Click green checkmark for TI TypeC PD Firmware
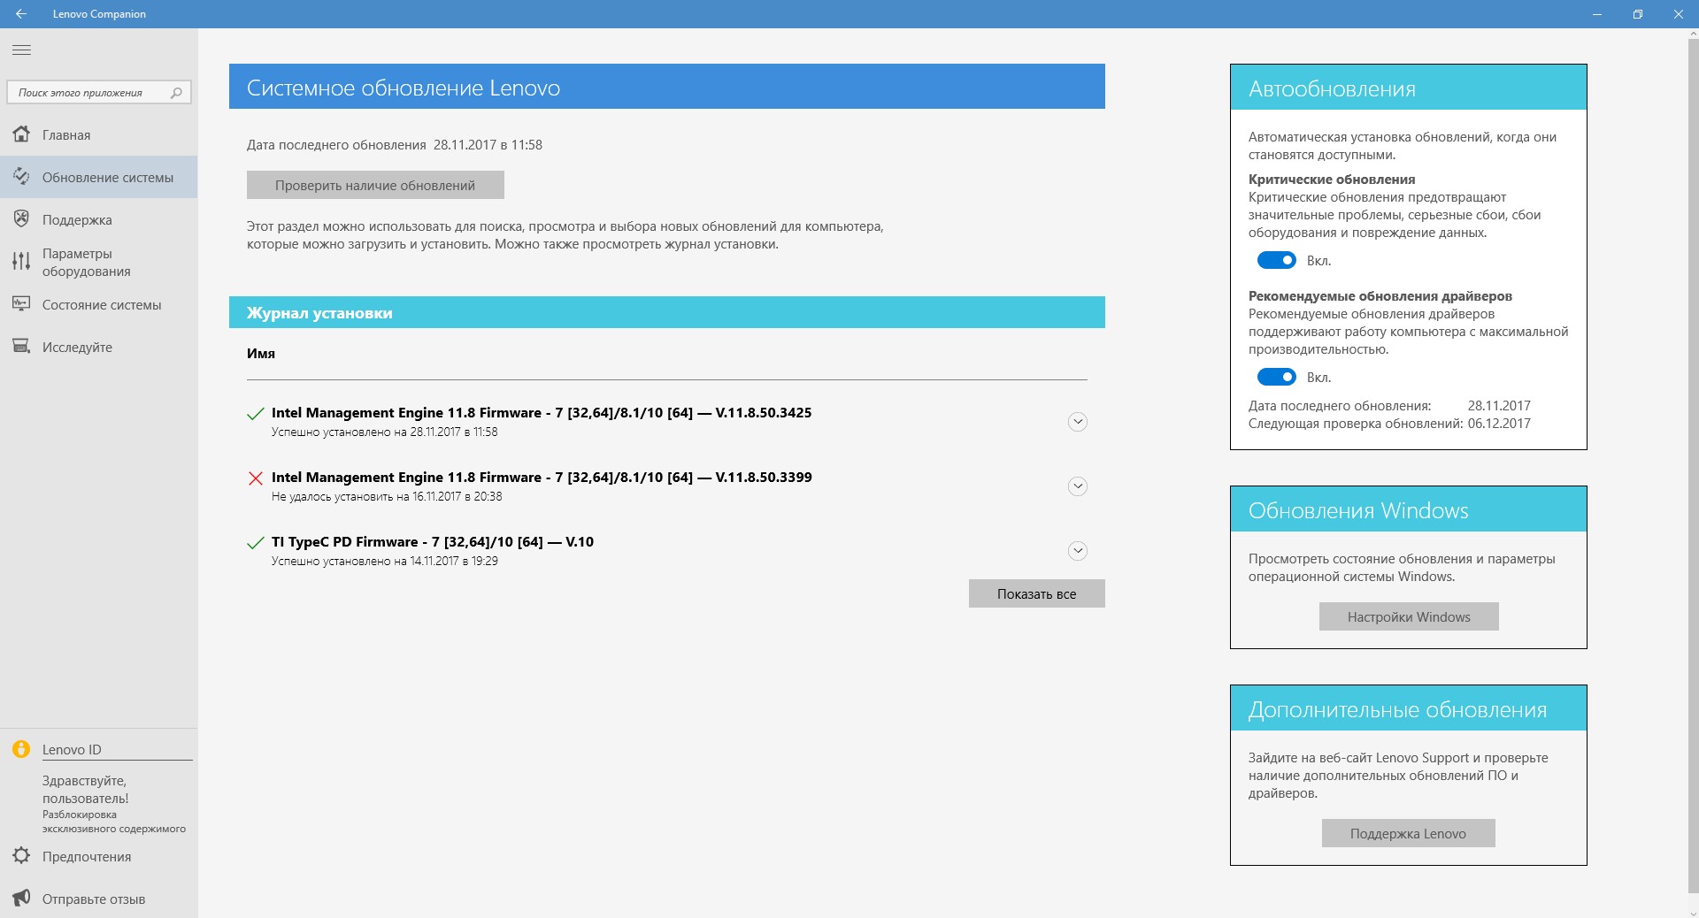 [x=256, y=542]
